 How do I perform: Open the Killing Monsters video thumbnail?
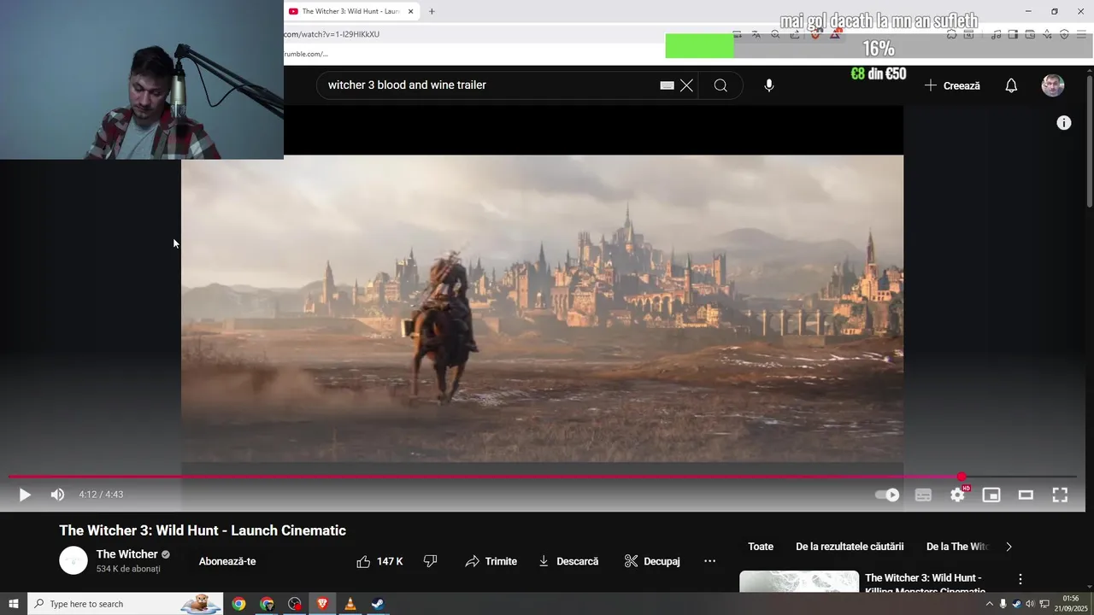799,582
